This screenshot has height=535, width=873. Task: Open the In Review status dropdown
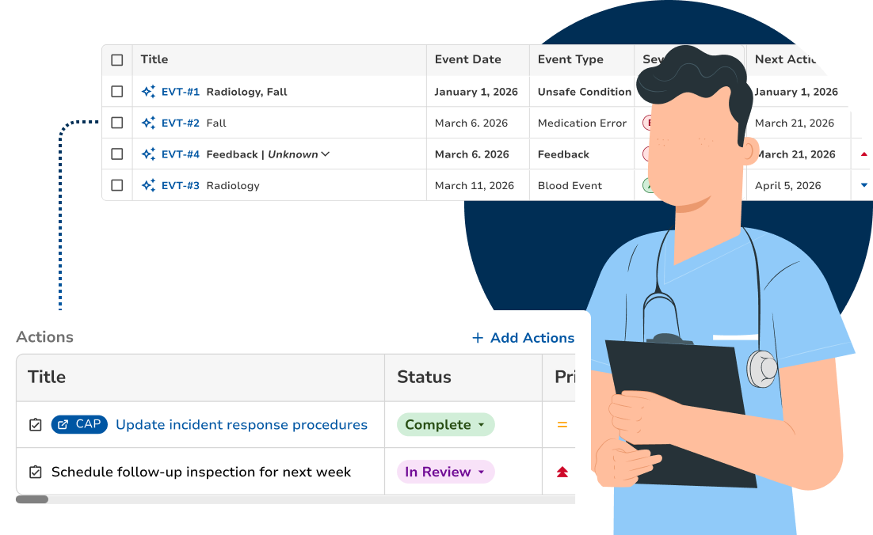(445, 472)
